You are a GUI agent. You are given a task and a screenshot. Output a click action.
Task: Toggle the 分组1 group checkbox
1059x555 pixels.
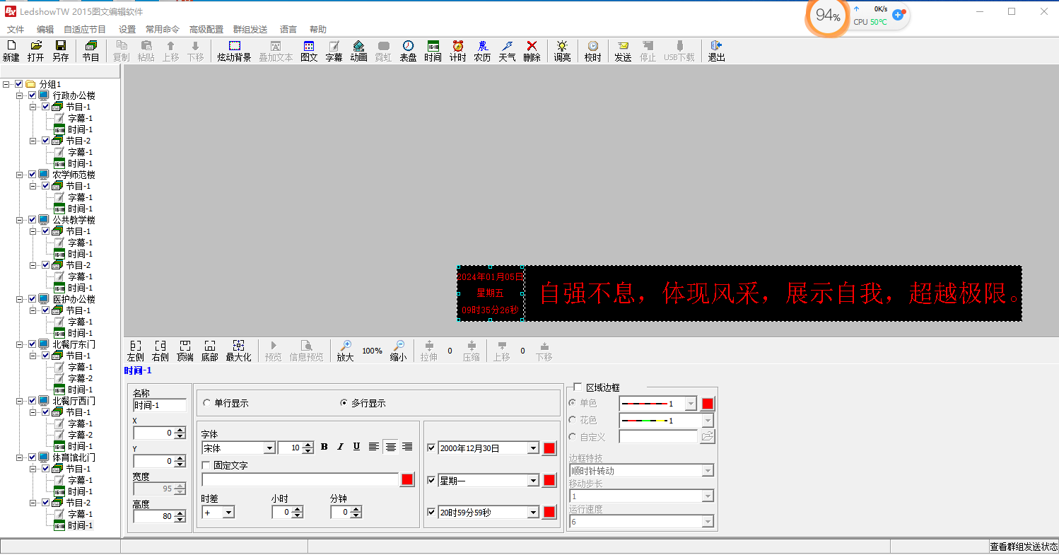coord(19,83)
